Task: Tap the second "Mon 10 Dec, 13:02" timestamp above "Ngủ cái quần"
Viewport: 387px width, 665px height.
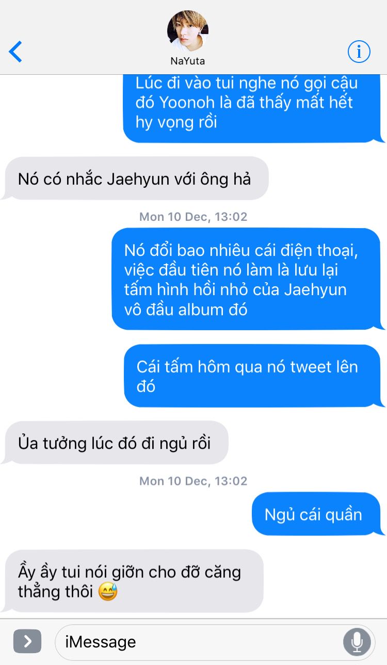Action: [x=193, y=481]
